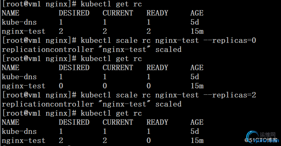Click the nginx-test row name in the middle table
The width and height of the screenshot is (281, 146).
[23, 86]
